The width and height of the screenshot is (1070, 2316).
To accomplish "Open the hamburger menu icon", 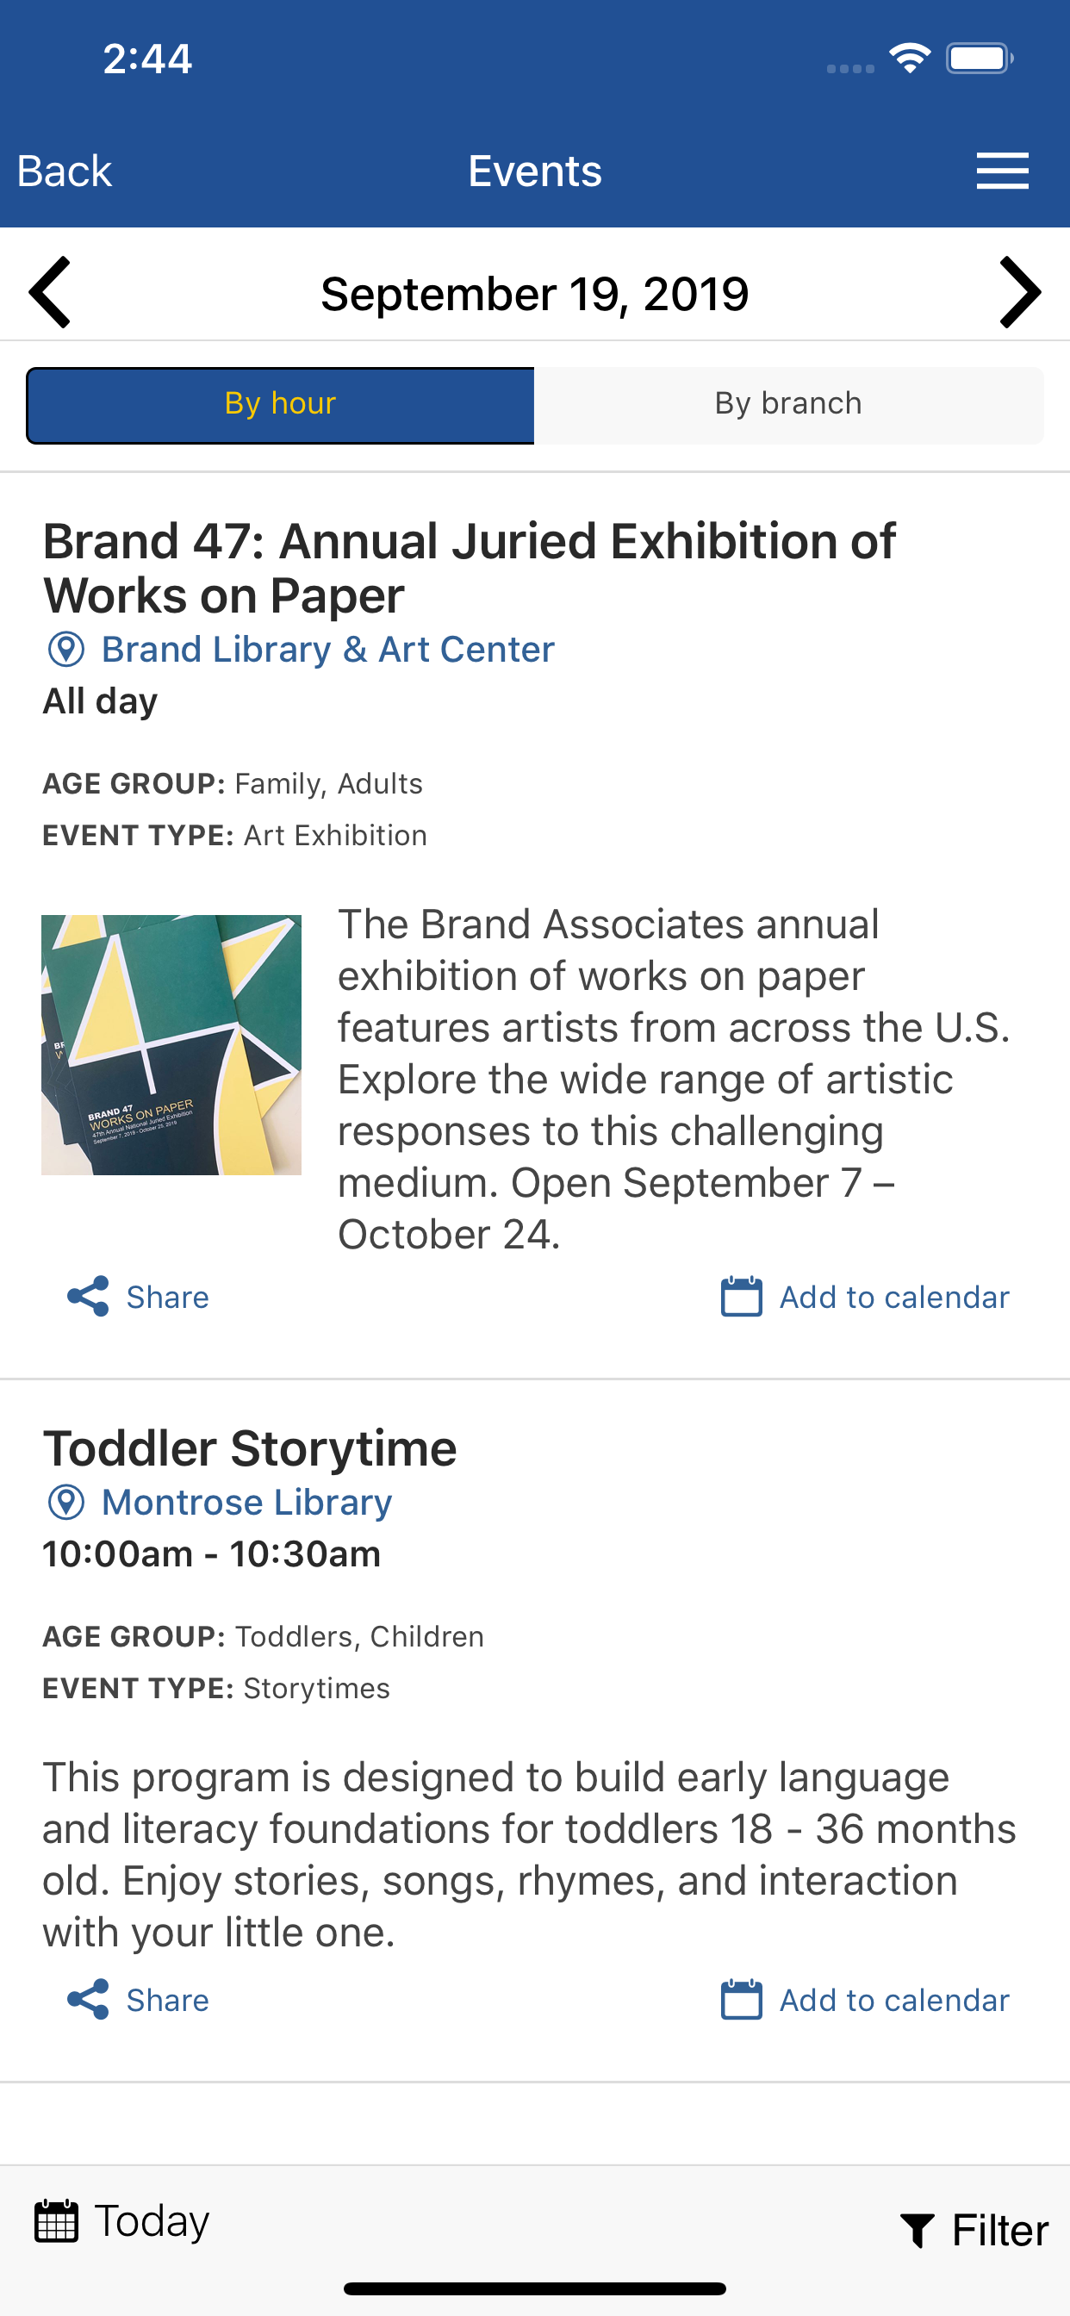I will click(x=1002, y=171).
